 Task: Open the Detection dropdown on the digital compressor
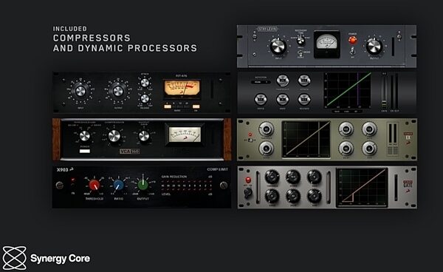pos(261,82)
